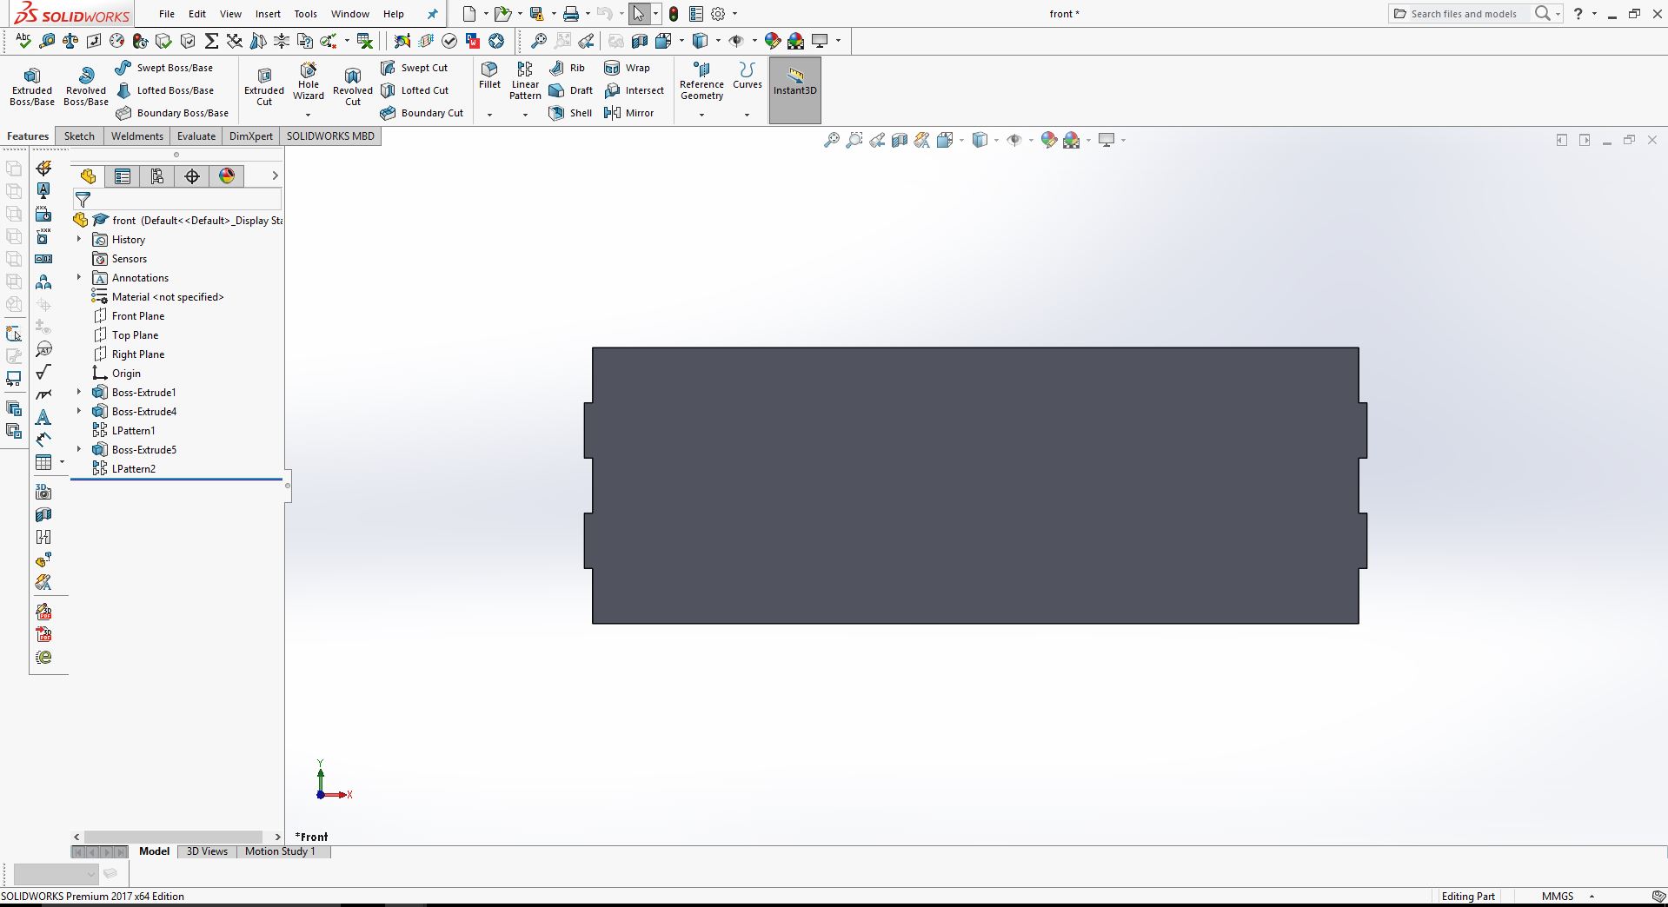Choose the Lofted Boss/Base feature
Image resolution: width=1668 pixels, height=907 pixels.
tap(164, 90)
